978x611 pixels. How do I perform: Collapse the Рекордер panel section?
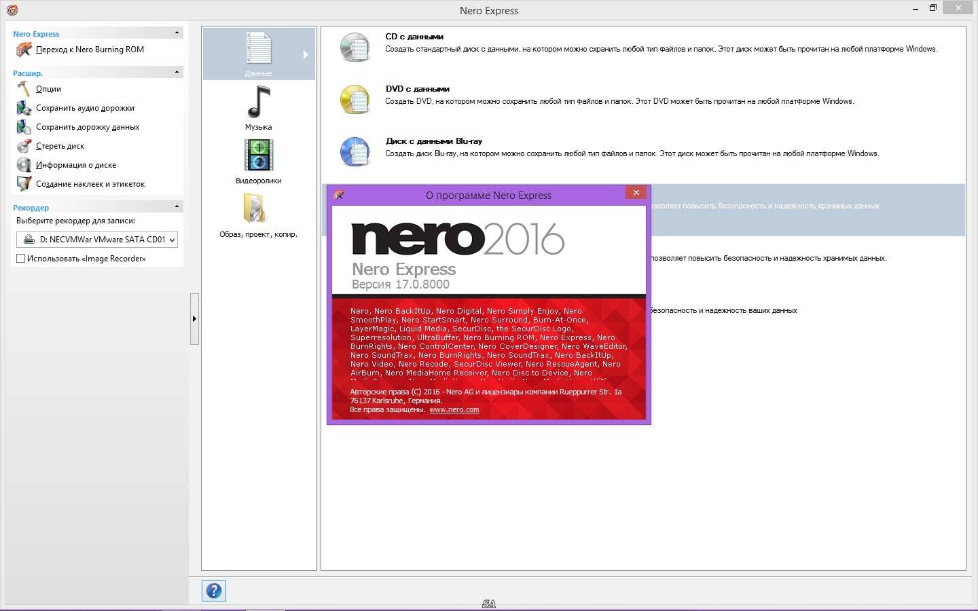coord(177,206)
